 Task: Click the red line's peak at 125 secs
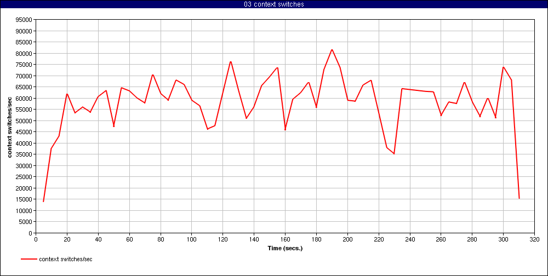tap(231, 62)
